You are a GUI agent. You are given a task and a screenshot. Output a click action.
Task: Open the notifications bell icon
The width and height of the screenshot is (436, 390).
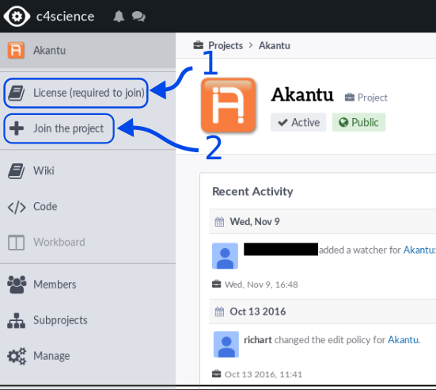(x=119, y=17)
